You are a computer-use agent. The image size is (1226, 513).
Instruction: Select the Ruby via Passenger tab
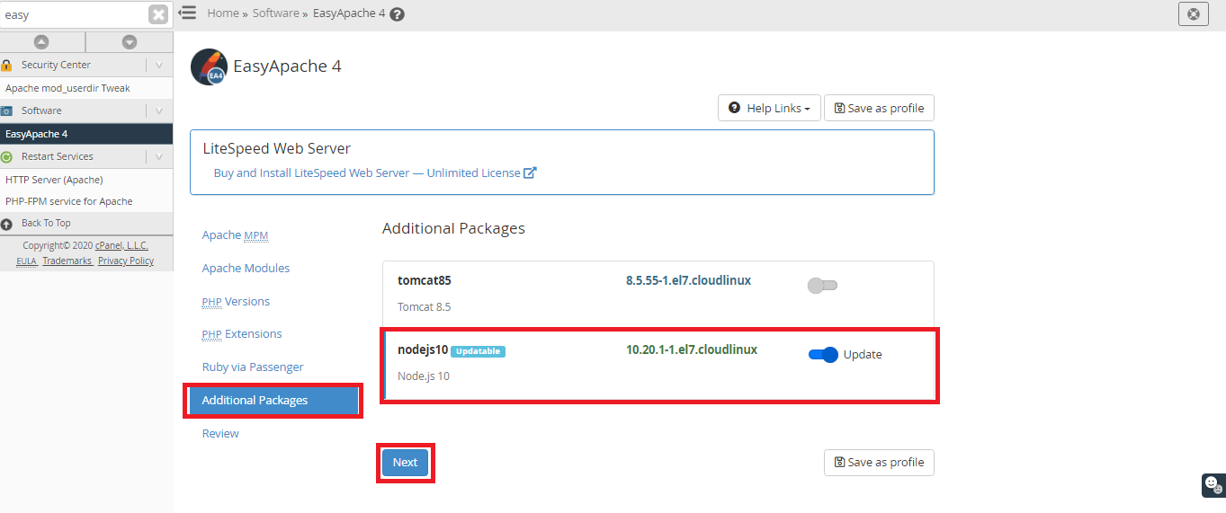click(253, 367)
